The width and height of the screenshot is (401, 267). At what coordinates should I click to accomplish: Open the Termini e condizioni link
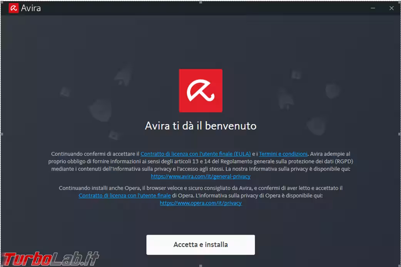click(x=283, y=154)
